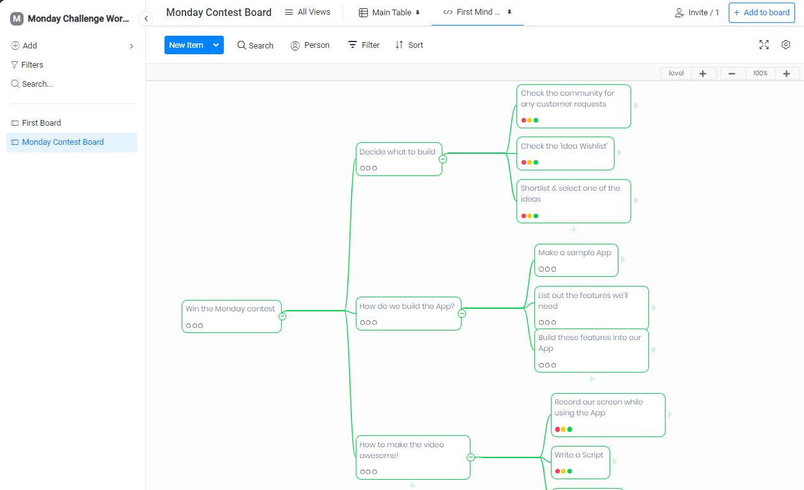This screenshot has width=804, height=490.
Task: Select Record our screen while using App node
Action: (608, 415)
